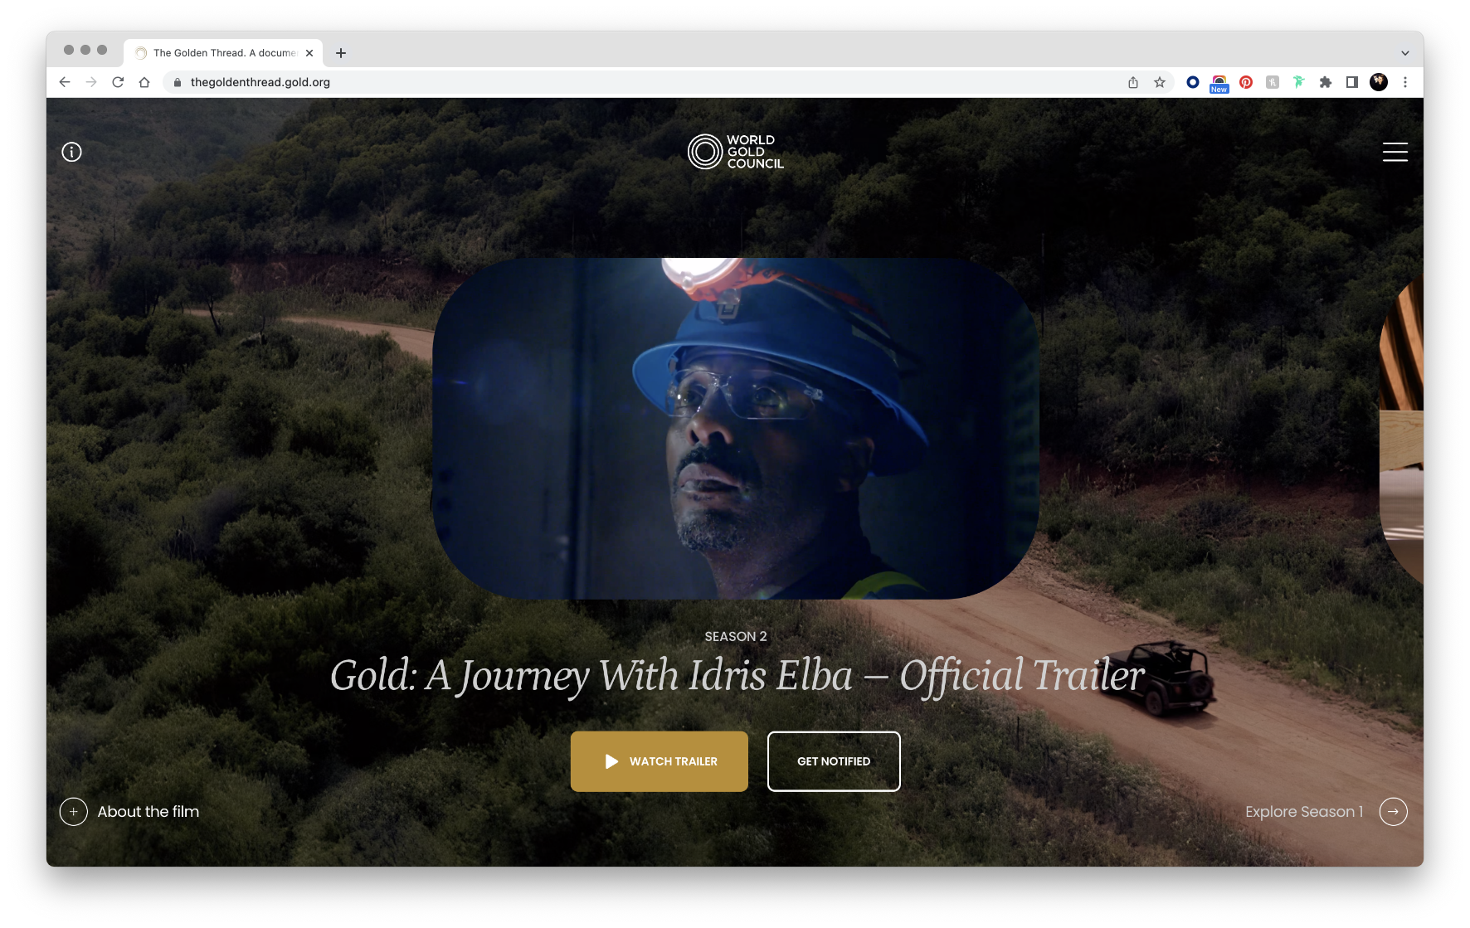The width and height of the screenshot is (1470, 928).
Task: Go back in browser history
Action: tap(65, 82)
